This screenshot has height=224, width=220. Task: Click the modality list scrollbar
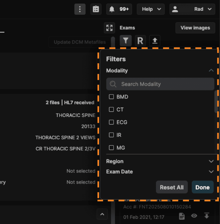coord(216,101)
